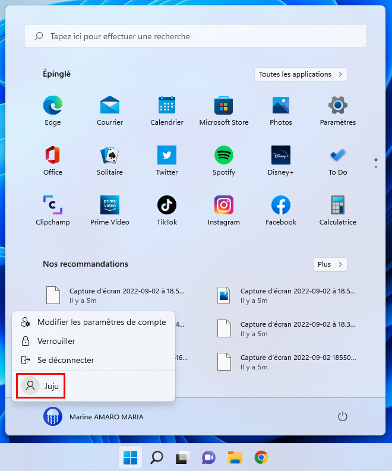This screenshot has height=471, width=392.
Task: Launch Google Chrome from the taskbar
Action: [x=261, y=457]
